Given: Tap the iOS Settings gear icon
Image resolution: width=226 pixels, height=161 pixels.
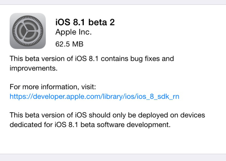Looking at the screenshot, I should click(x=28, y=31).
